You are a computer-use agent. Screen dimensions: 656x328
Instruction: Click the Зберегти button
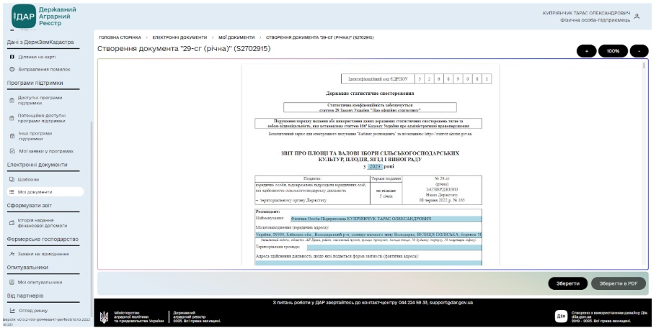568,283
